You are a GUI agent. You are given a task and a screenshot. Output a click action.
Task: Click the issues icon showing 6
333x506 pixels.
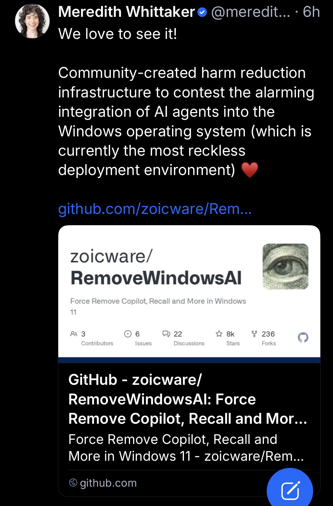point(128,334)
